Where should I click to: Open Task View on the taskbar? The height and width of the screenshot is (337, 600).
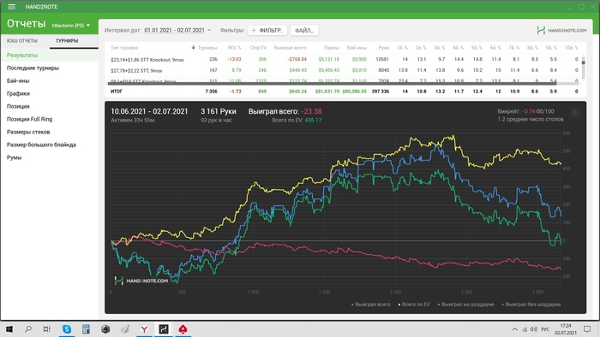46,329
